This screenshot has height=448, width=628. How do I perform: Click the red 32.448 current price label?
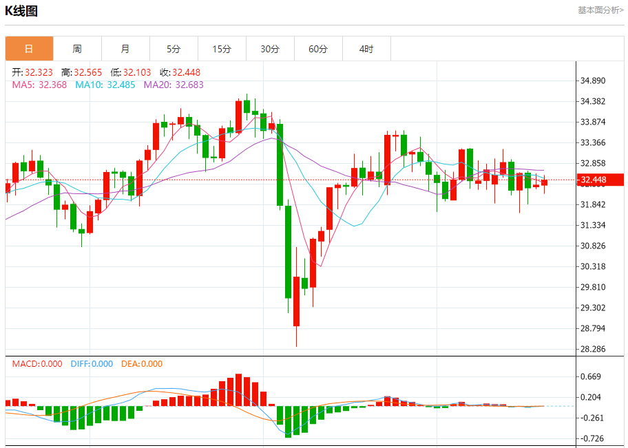[600, 180]
